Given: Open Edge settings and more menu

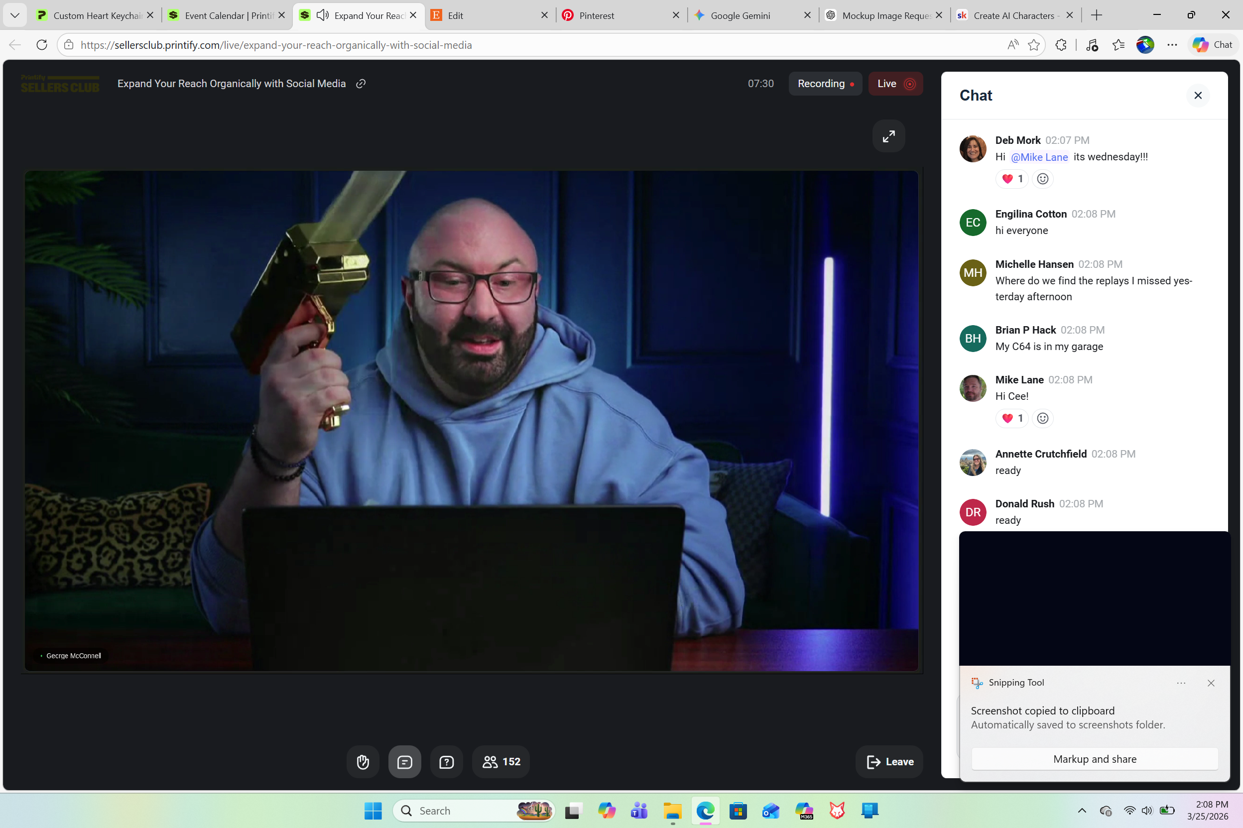Looking at the screenshot, I should [1172, 45].
